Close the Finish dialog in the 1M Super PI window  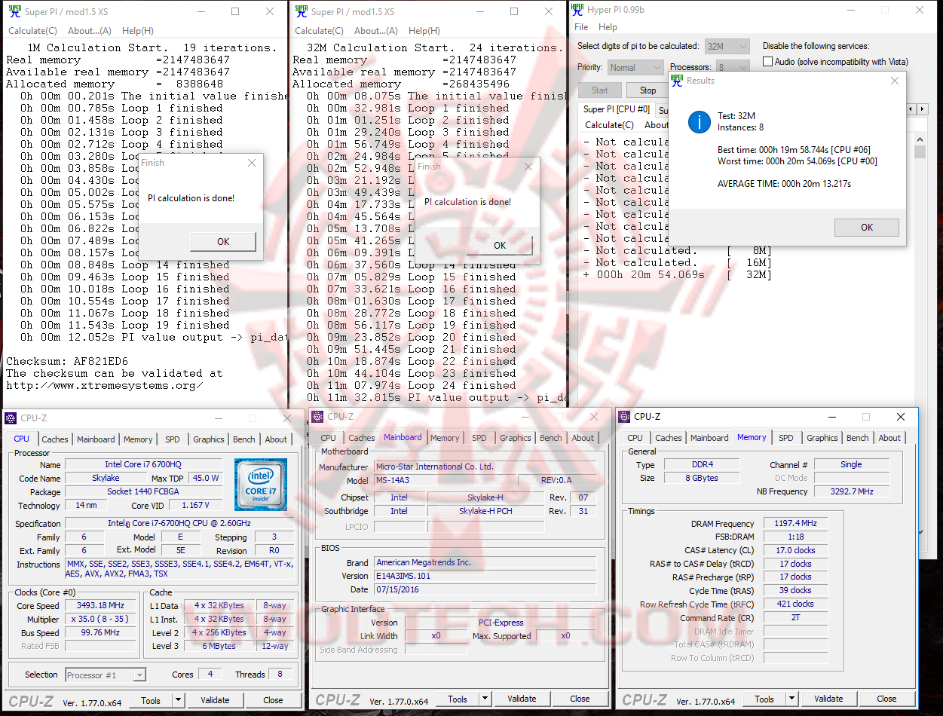click(251, 163)
